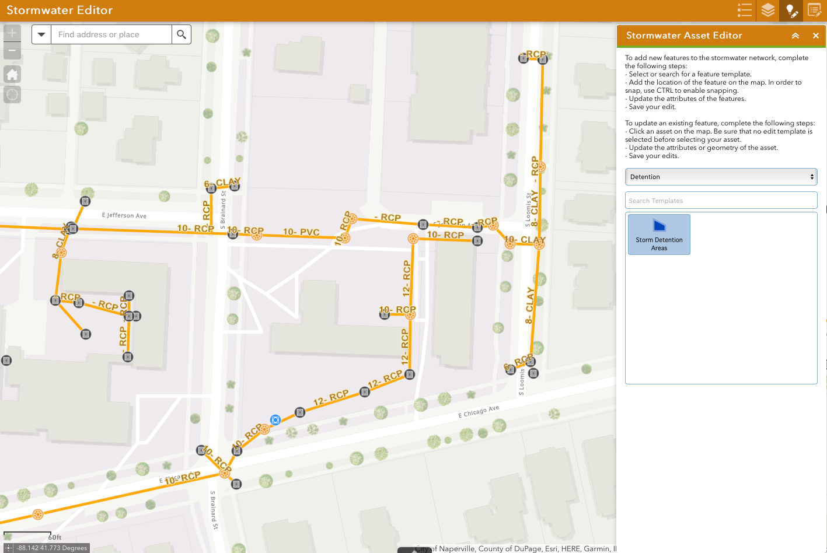Close the Stormwater Asset Editor panel
827x553 pixels.
816,36
